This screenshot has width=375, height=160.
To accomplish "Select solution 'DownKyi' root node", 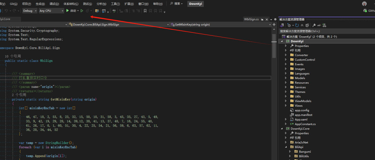I will point(311,37).
